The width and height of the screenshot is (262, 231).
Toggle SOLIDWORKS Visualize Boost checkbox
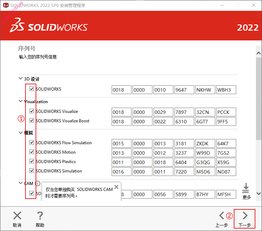click(x=32, y=120)
